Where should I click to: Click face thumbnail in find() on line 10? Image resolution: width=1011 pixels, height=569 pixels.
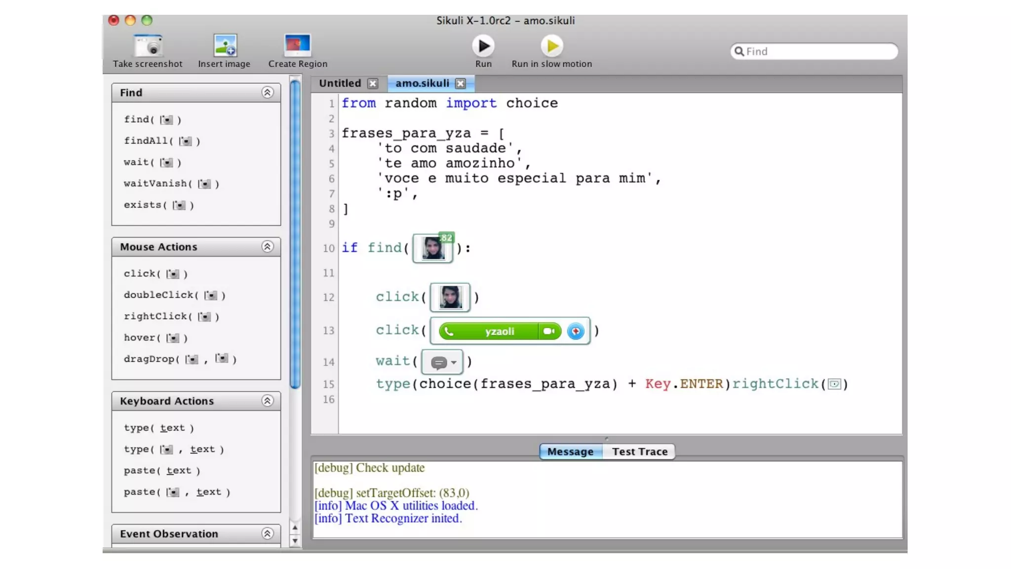(x=433, y=248)
